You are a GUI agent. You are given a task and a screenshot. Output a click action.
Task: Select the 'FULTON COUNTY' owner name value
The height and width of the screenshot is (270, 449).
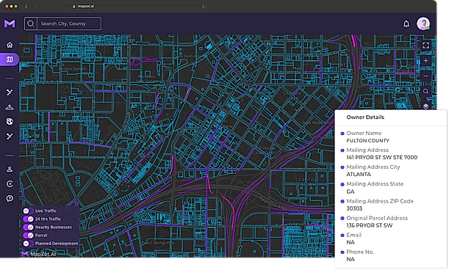click(x=367, y=141)
